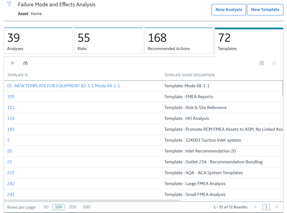Set rows per page to 50

pos(46,207)
